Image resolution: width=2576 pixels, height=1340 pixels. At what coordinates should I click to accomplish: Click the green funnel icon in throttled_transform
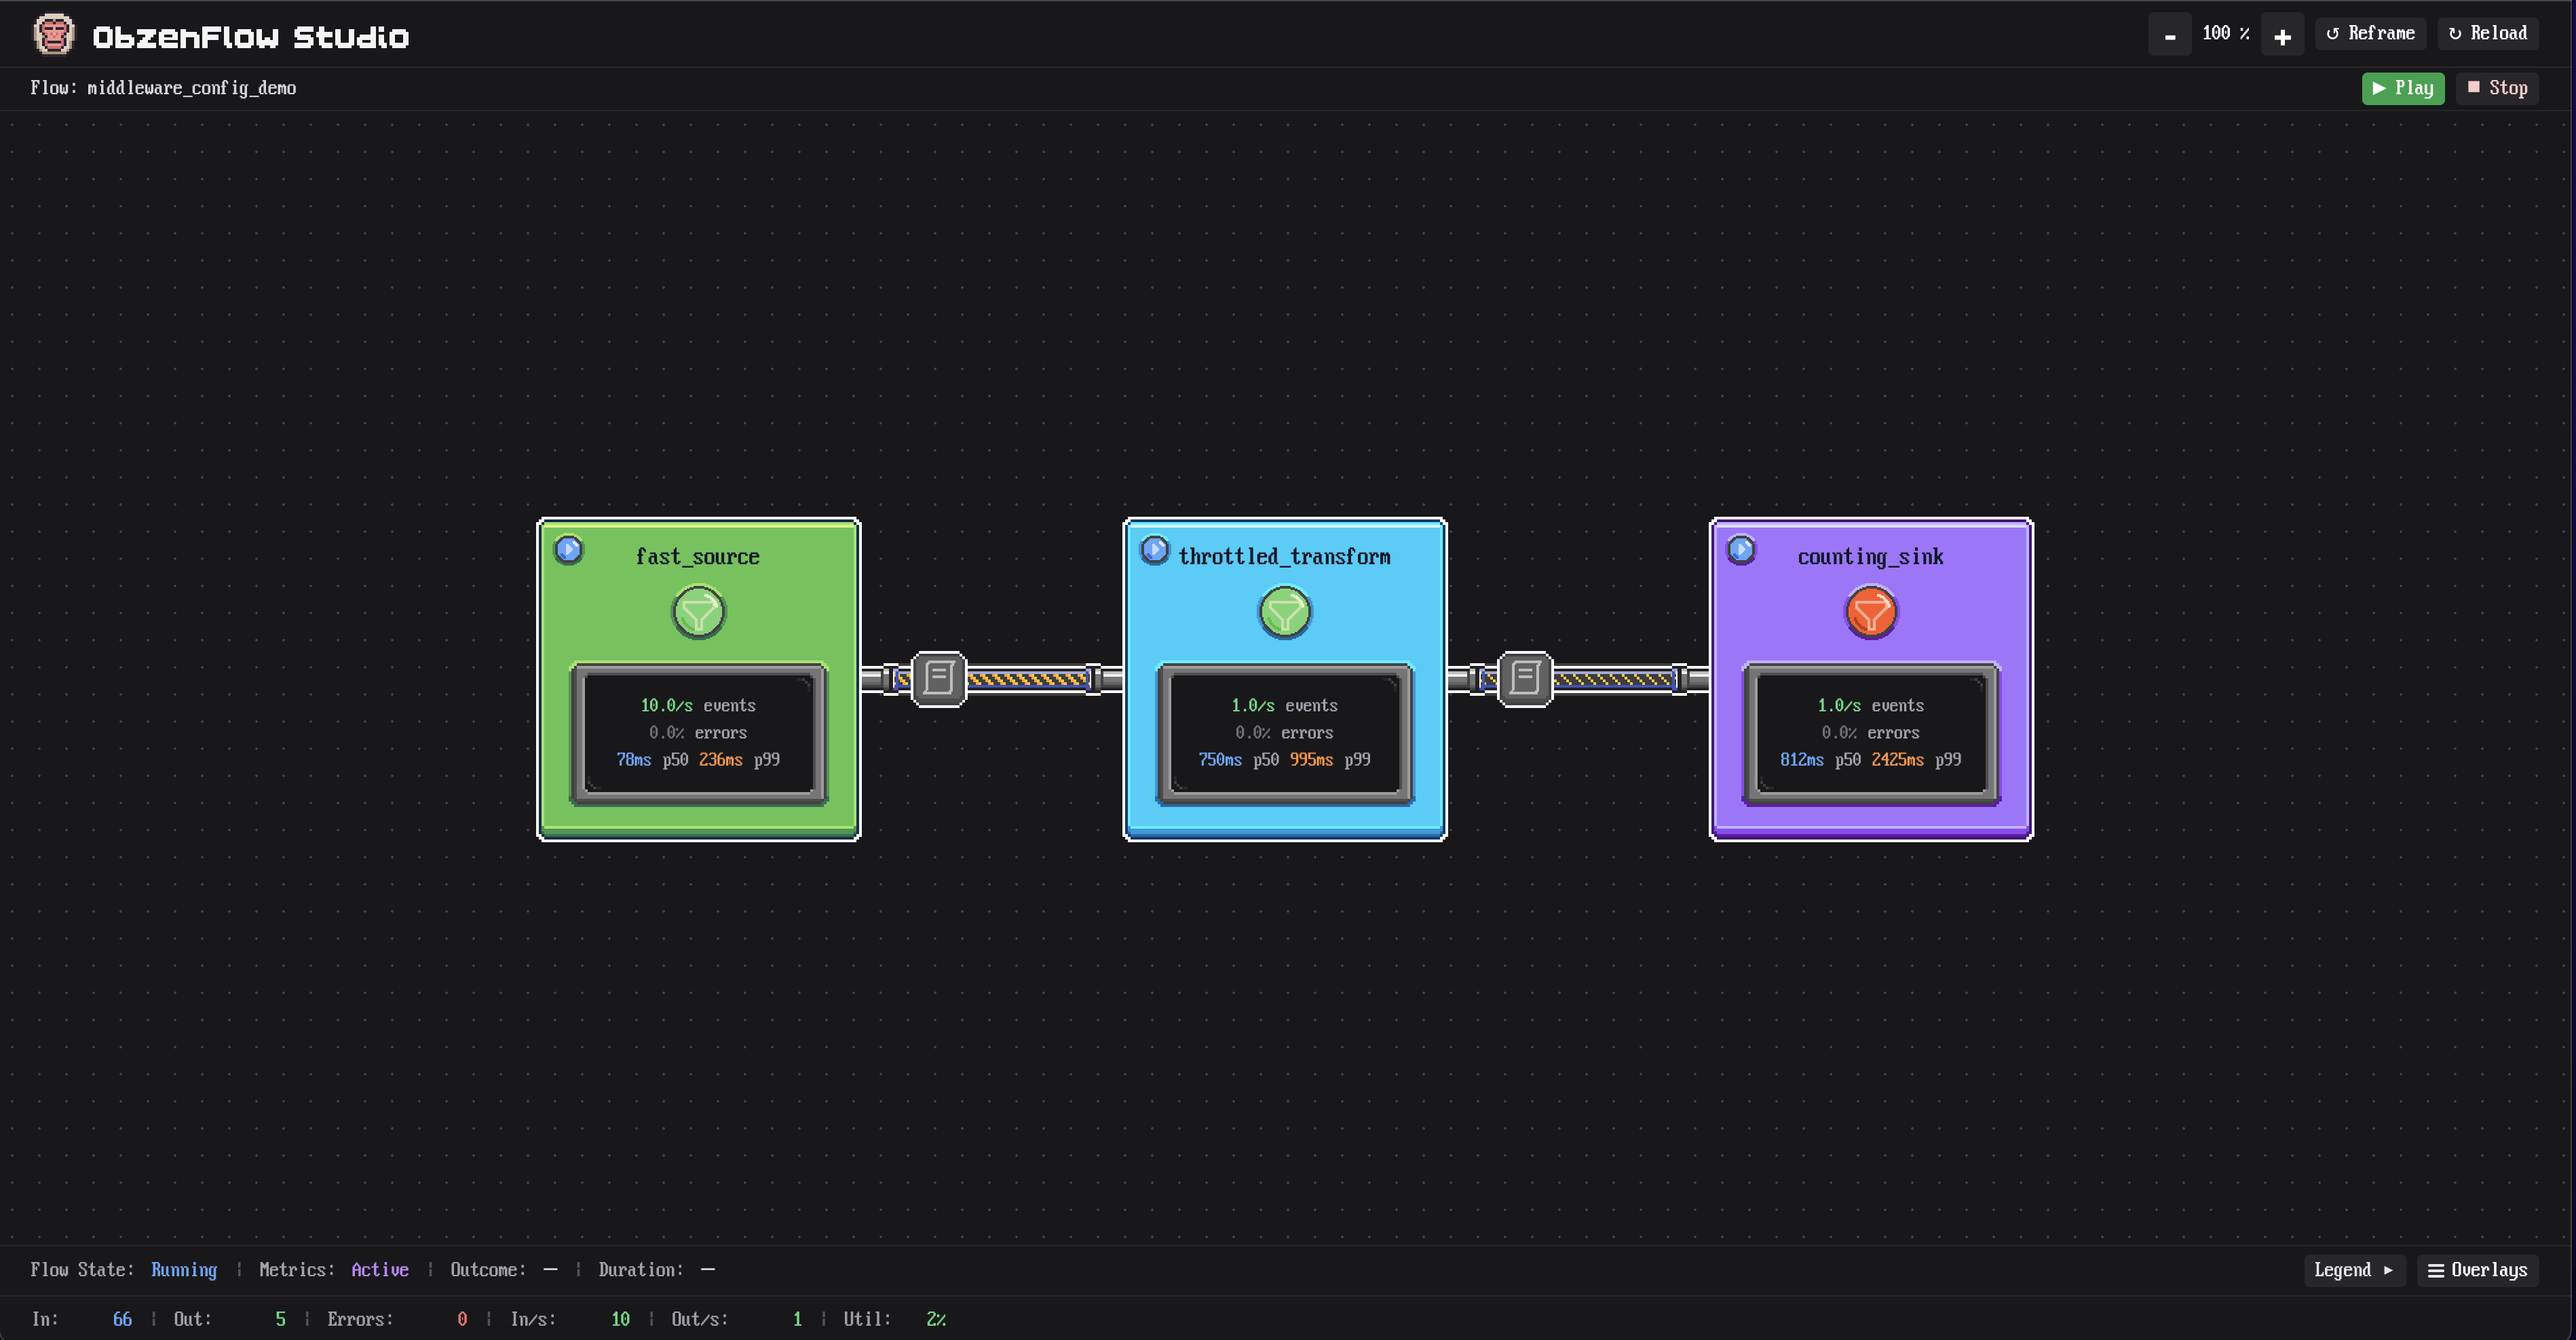click(x=1285, y=612)
